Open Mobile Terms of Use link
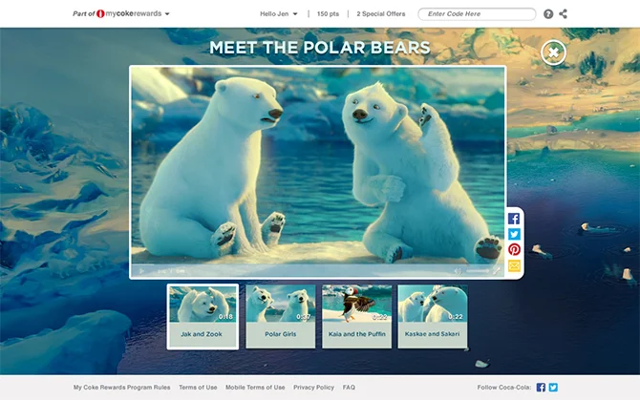Screen dimensions: 640x400 255,388
